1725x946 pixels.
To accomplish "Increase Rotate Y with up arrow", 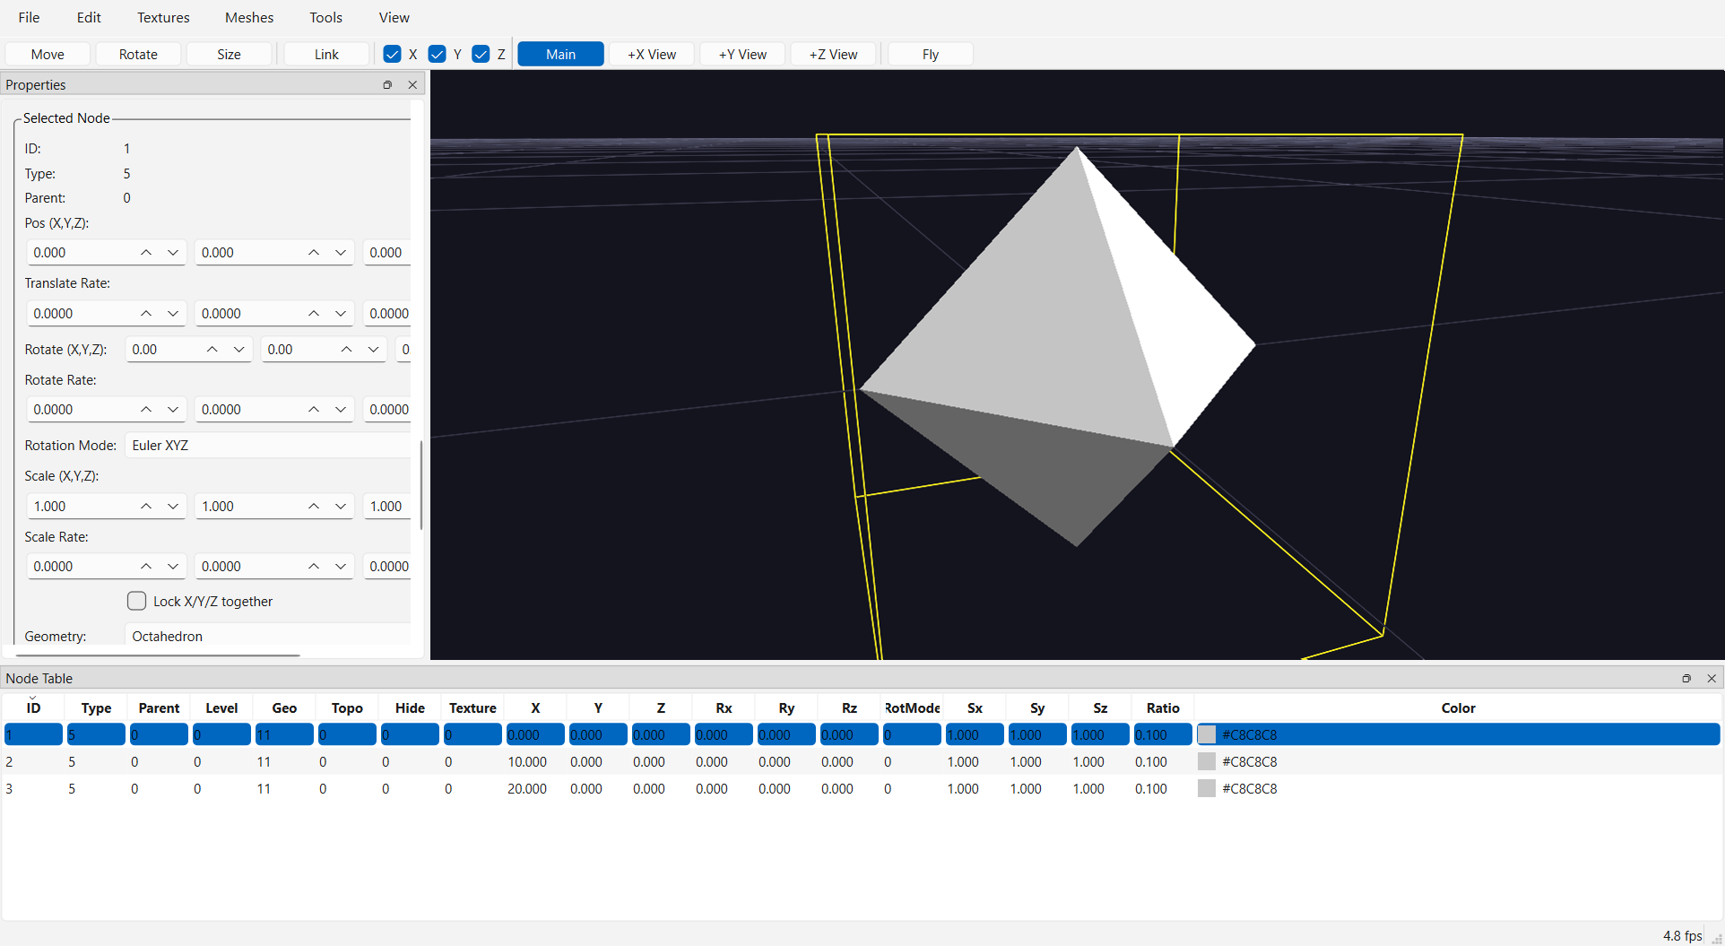I will click(347, 349).
